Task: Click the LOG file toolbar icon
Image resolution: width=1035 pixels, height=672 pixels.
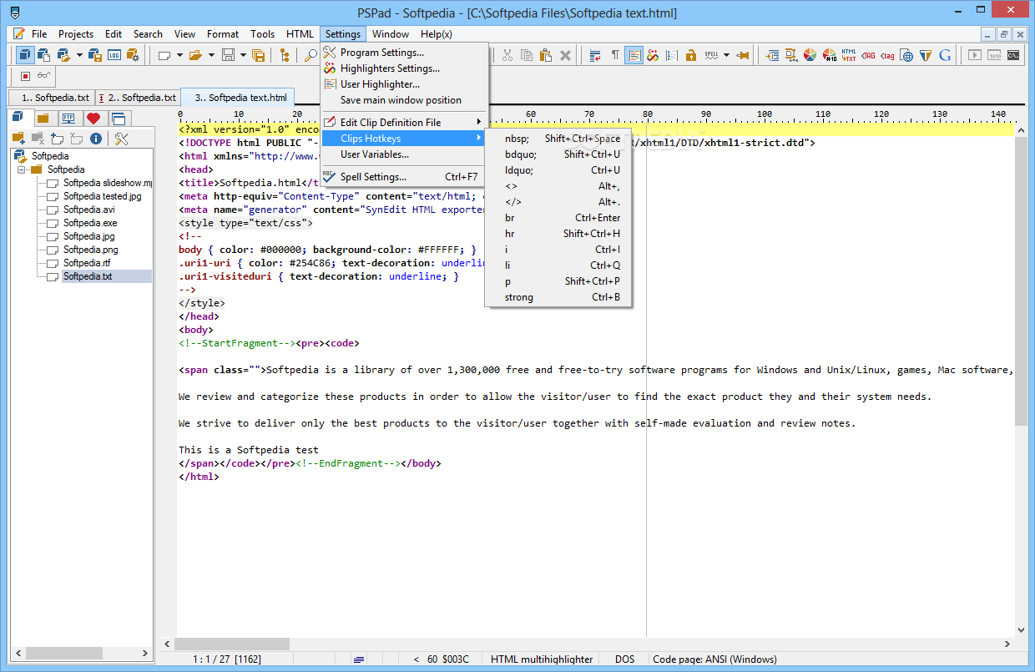Action: pyautogui.click(x=114, y=55)
